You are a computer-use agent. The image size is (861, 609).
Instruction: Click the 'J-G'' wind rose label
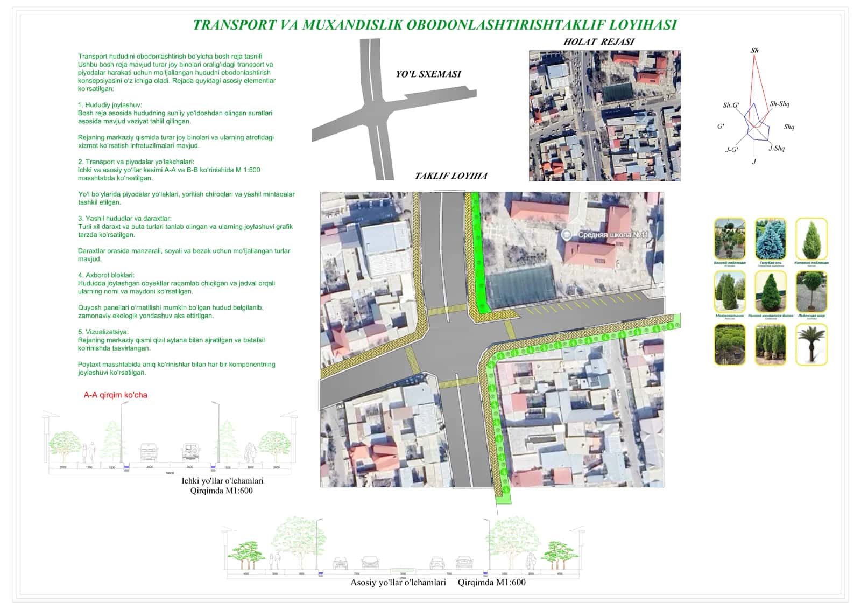(732, 150)
